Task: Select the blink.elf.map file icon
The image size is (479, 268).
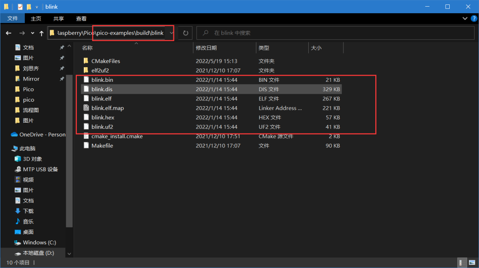Action: click(86, 108)
